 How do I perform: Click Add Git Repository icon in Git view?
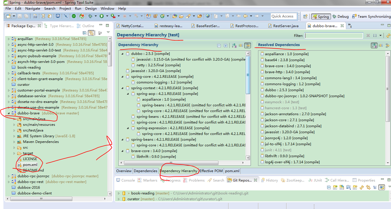click(x=335, y=187)
